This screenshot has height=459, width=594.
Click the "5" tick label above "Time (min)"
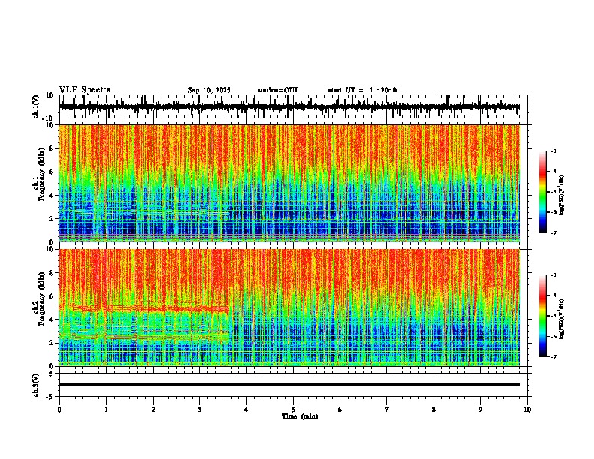pyautogui.click(x=293, y=409)
